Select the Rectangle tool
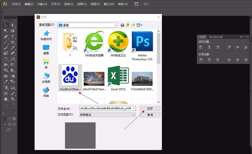Screen dimensions: 252x154 click(13, 42)
